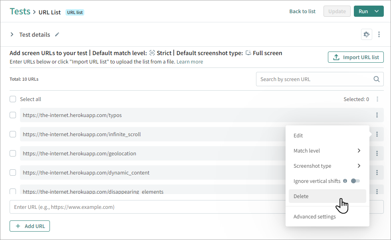Open three-dot menu for the typos URL
This screenshot has height=240, width=391.
point(377,115)
